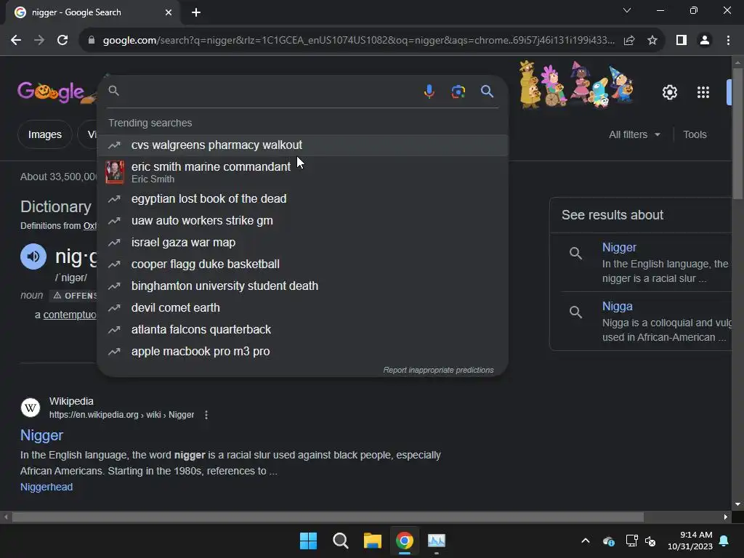Screen dimensions: 744x558
Task: Select devil comet earth suggestion
Action: pyautogui.click(x=303, y=308)
